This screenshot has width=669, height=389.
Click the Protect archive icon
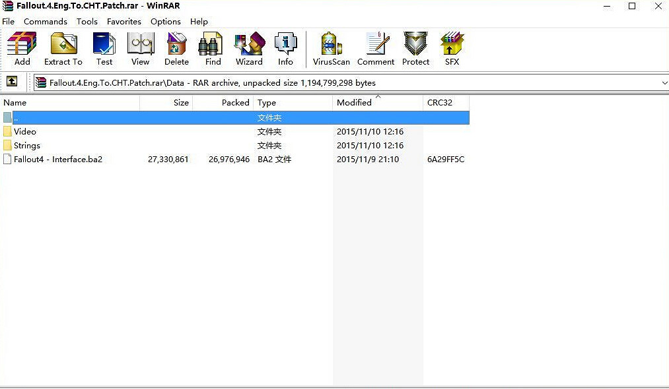click(415, 49)
